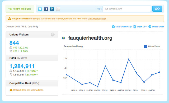Click the Related Sites are not available text
This screenshot has height=103, width=169.
[x=28, y=90]
